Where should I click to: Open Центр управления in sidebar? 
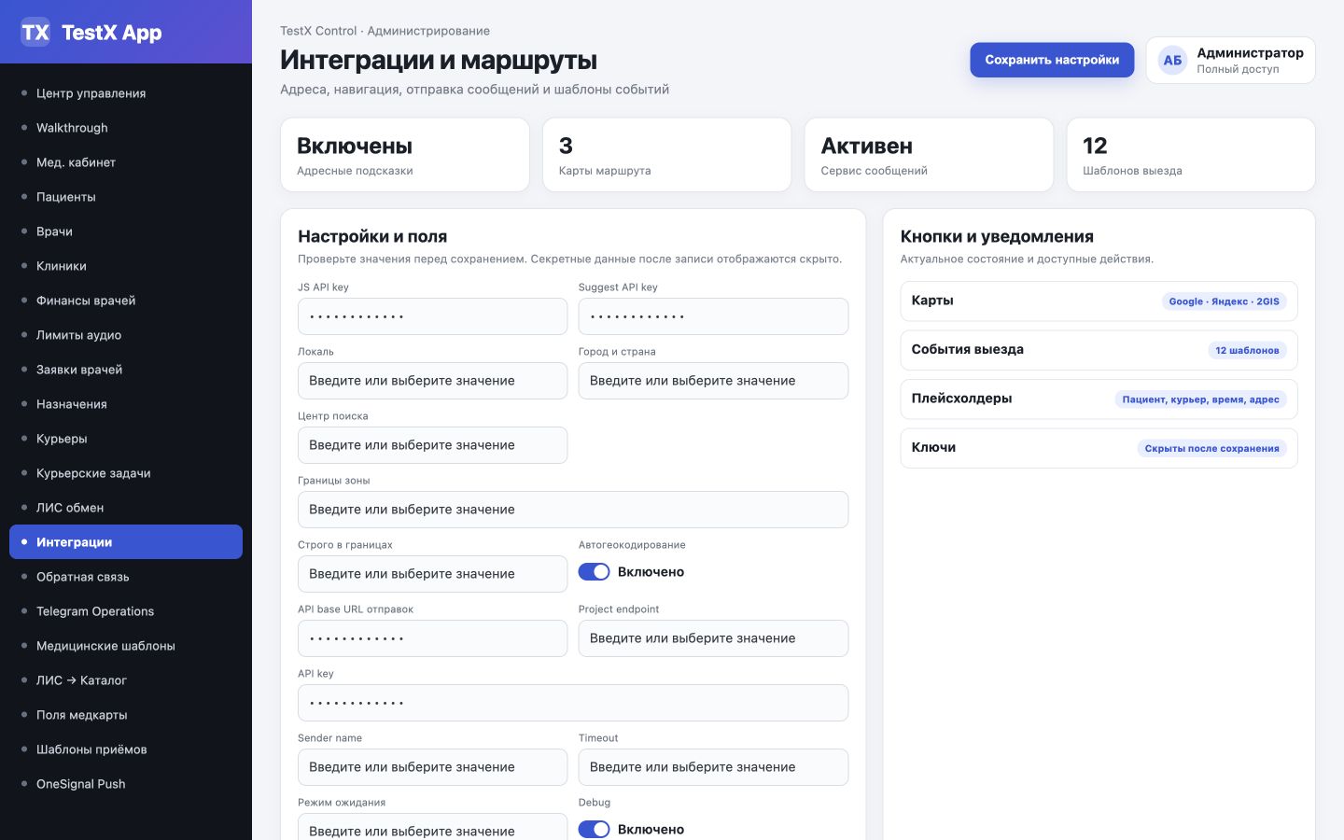(x=126, y=93)
